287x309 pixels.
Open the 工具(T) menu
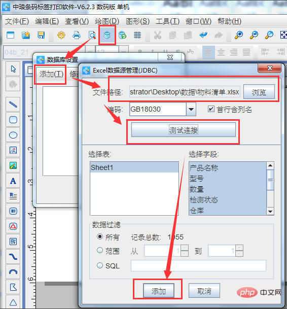tap(167, 21)
